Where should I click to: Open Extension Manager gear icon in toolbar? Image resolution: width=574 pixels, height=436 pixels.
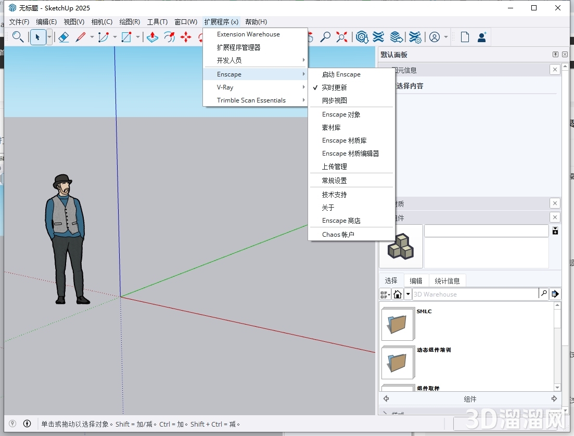pos(415,37)
